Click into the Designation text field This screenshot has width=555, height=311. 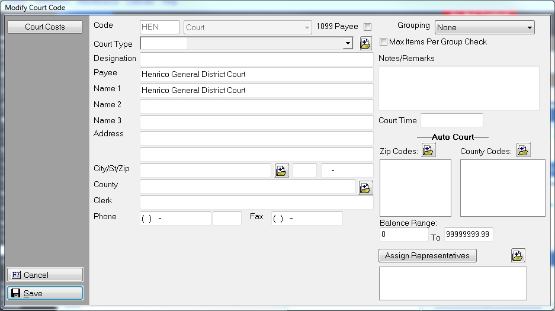coord(256,59)
